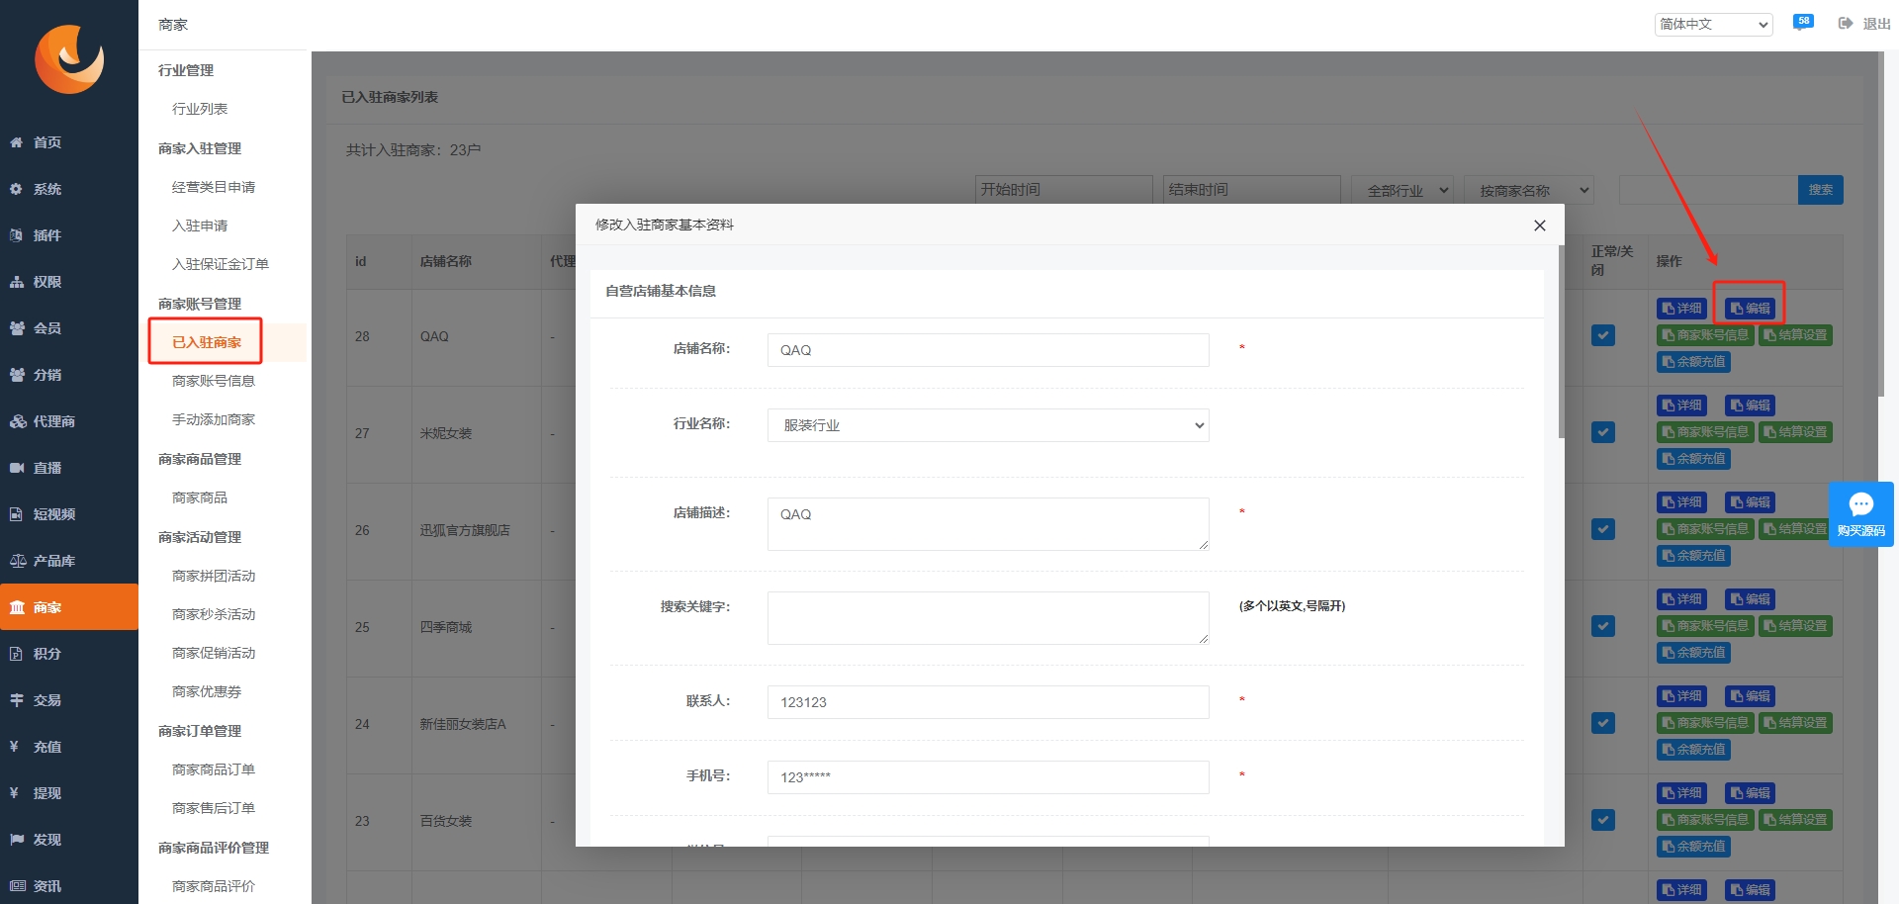Open the 分销 distribution sidebar item
The width and height of the screenshot is (1899, 904).
tap(69, 375)
